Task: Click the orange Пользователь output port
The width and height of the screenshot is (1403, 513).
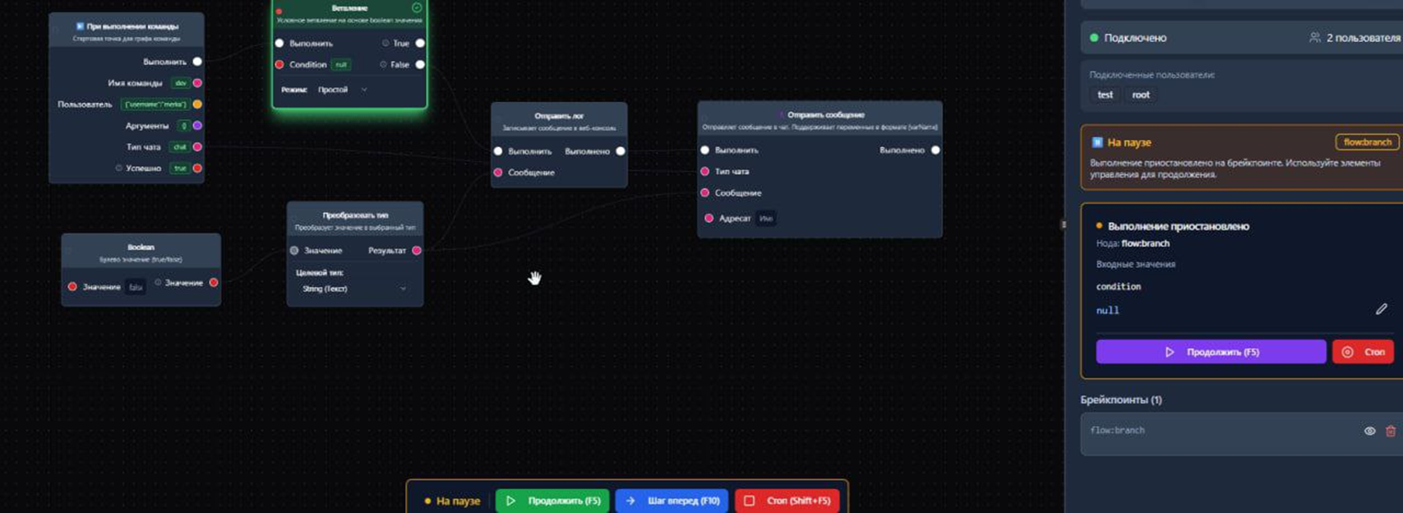Action: tap(197, 104)
